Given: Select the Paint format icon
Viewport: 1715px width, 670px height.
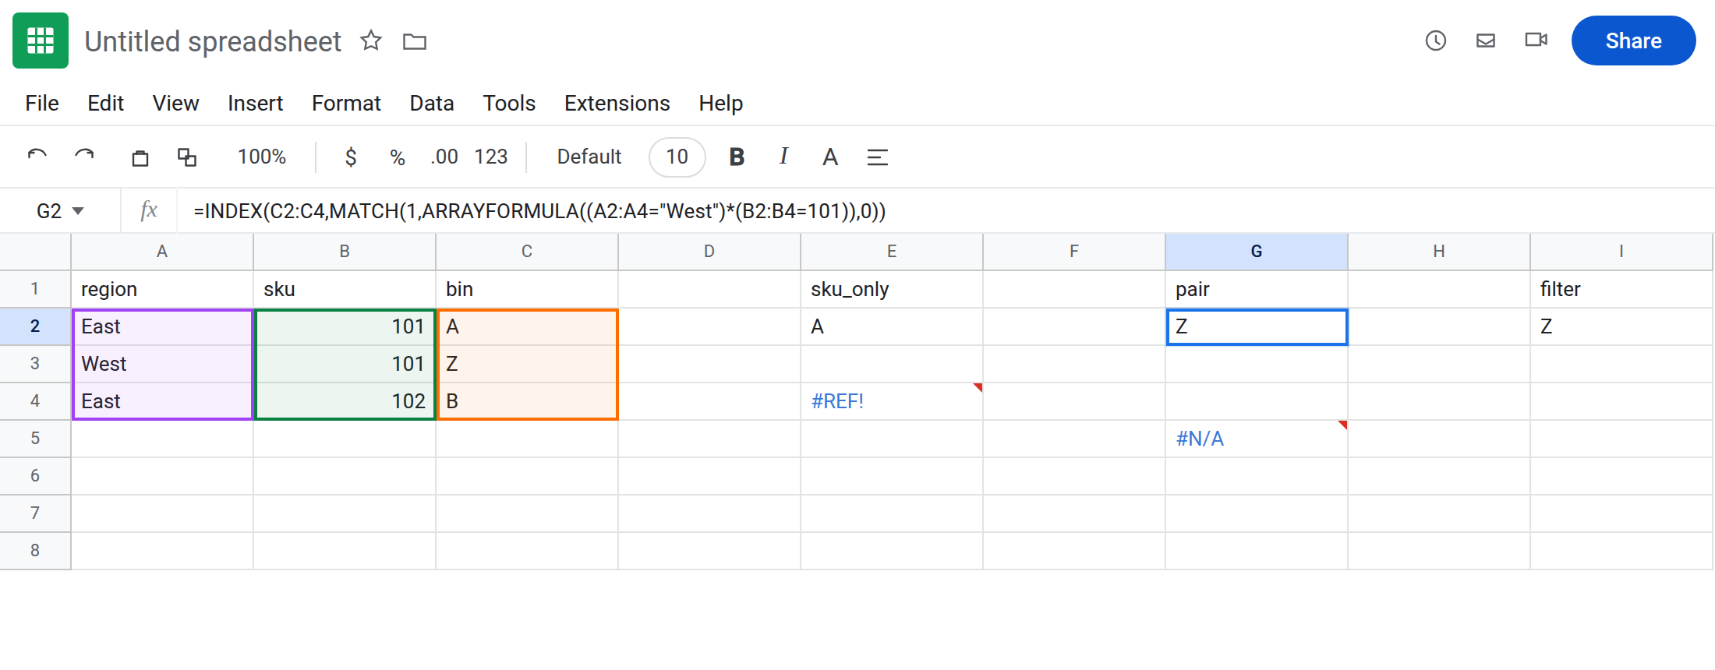Looking at the screenshot, I should pos(187,157).
